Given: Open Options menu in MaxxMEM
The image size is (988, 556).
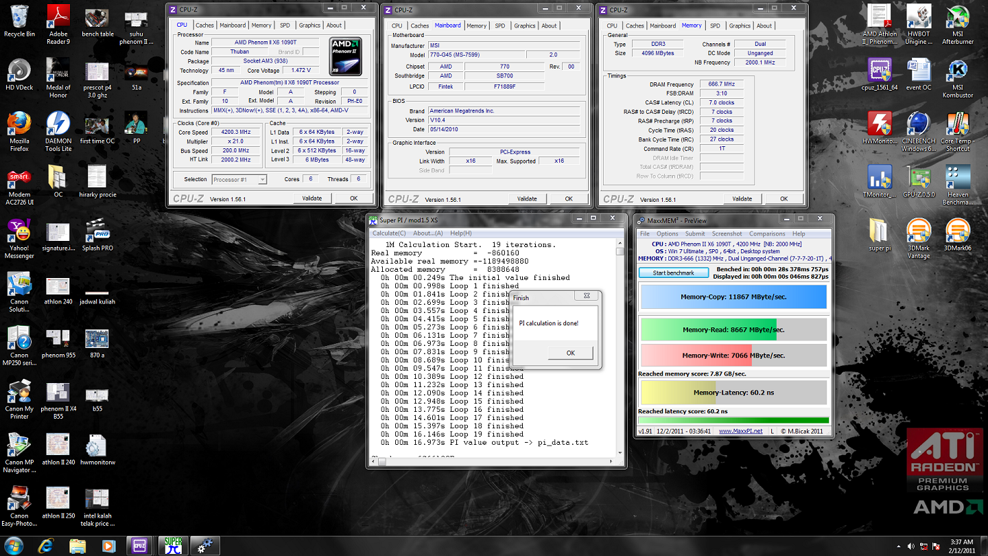Looking at the screenshot, I should (x=667, y=233).
